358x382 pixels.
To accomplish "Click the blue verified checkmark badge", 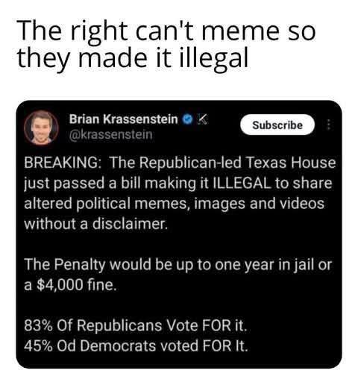I will click(x=188, y=119).
